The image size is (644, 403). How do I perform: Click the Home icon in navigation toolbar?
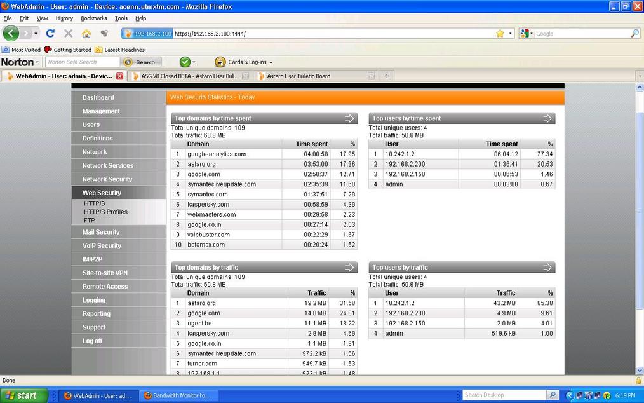86,33
